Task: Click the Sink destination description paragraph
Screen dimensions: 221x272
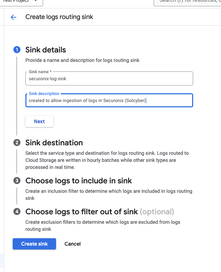Action: click(107, 160)
